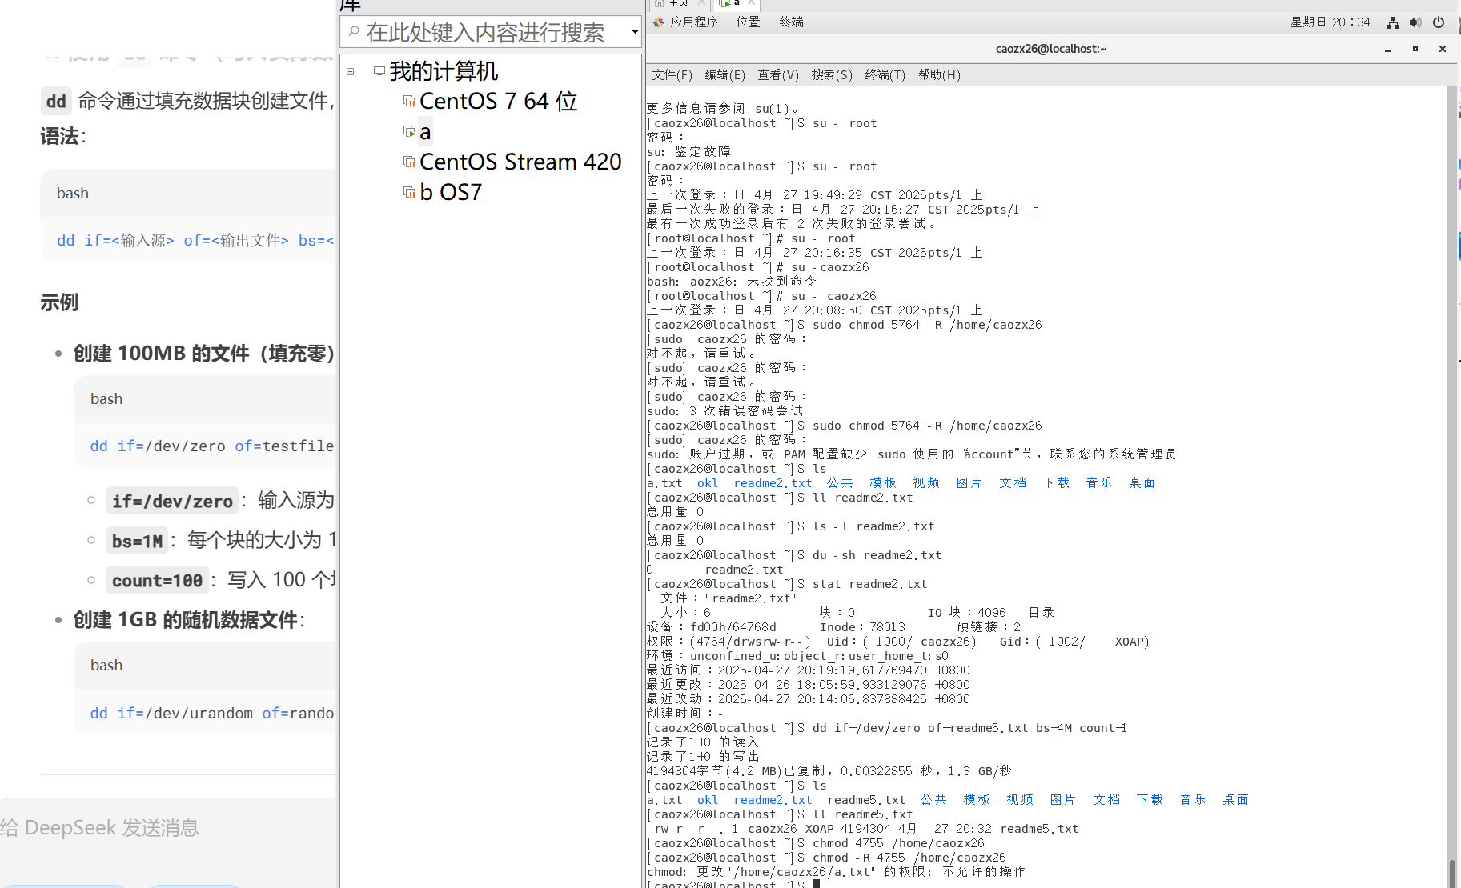
Task: Open the 终端 menu in GNOME top bar
Action: 791,22
